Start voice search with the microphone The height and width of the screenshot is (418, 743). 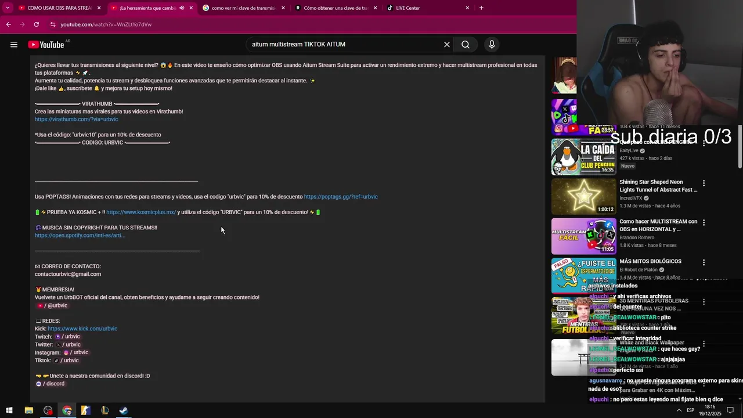pyautogui.click(x=492, y=45)
